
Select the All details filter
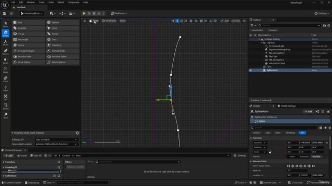point(302,133)
